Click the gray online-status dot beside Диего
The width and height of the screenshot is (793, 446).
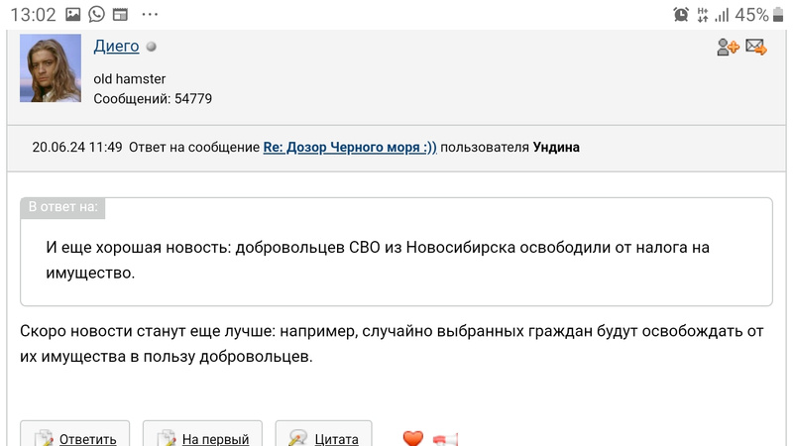pyautogui.click(x=152, y=47)
